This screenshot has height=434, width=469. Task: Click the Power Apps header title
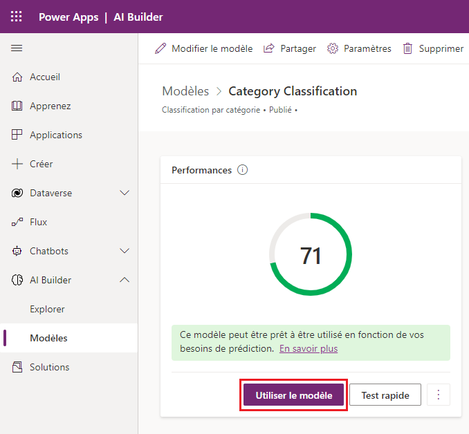click(x=68, y=17)
